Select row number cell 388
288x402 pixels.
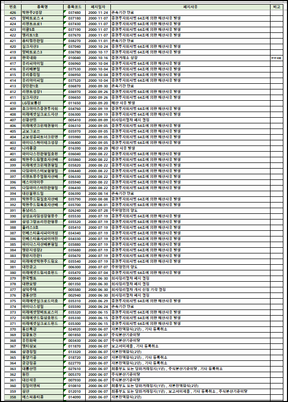coord(13,227)
